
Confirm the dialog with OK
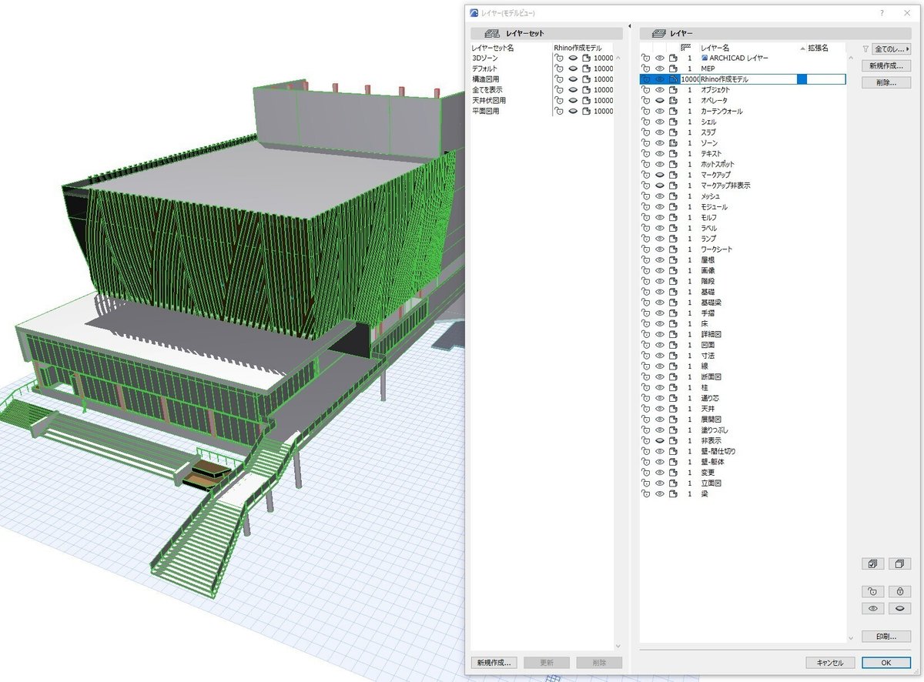coord(886,663)
